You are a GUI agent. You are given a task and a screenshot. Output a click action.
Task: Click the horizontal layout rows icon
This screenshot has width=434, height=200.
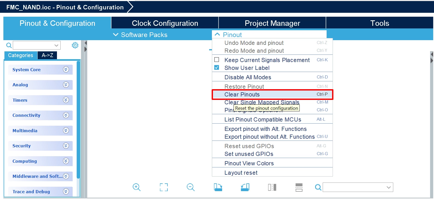[x=299, y=187]
